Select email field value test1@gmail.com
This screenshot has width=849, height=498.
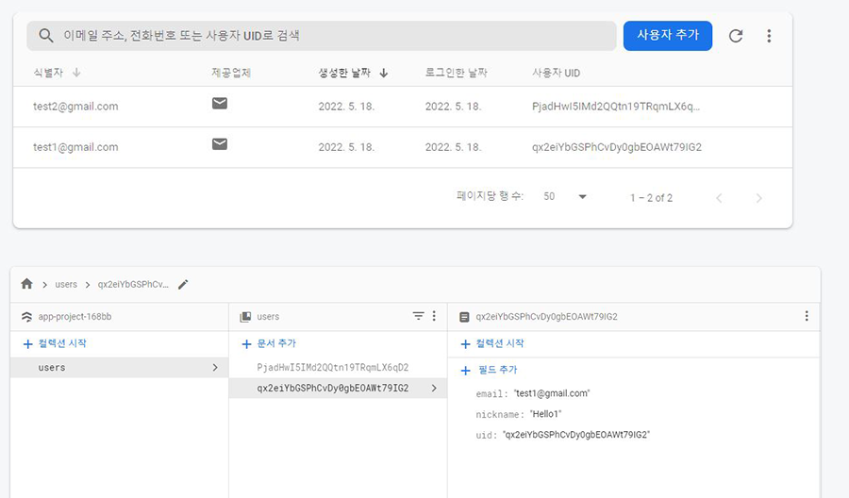pos(551,393)
